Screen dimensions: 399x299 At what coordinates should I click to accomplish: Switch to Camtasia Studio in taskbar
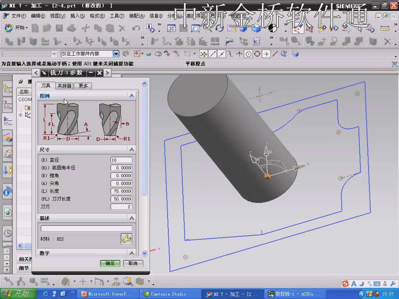coord(171,294)
